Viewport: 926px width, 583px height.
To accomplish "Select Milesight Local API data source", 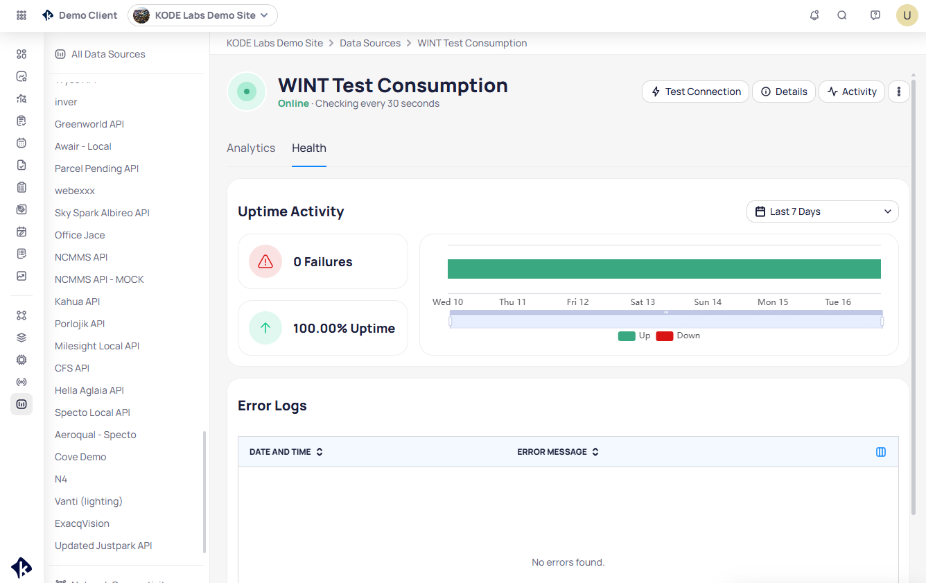I will 97,346.
